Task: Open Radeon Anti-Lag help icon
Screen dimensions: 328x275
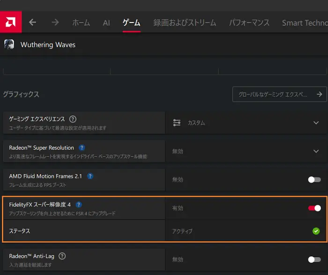Action: click(x=62, y=256)
